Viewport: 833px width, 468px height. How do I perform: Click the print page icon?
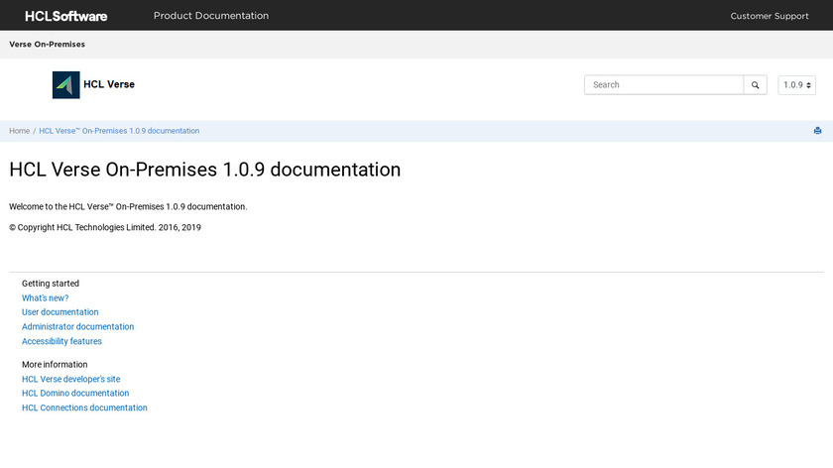[x=817, y=131]
